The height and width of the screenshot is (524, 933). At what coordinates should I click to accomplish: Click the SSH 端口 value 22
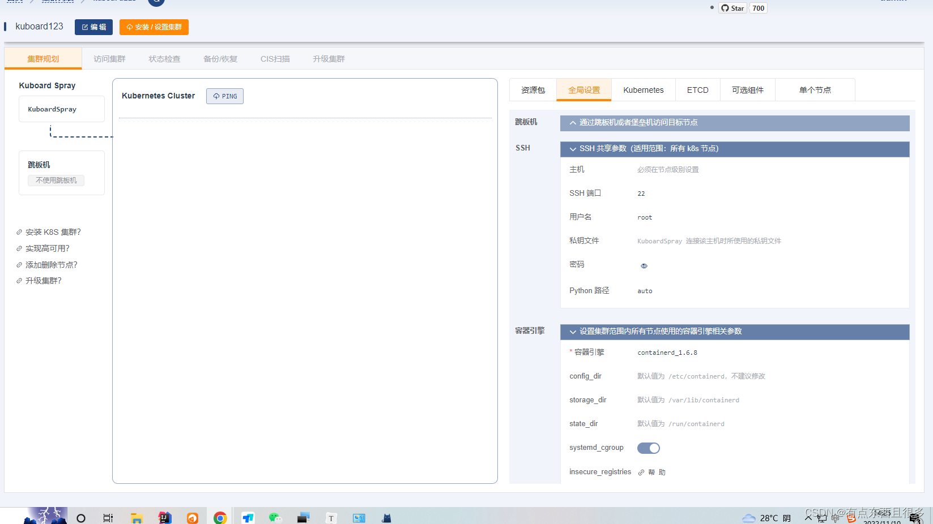641,194
